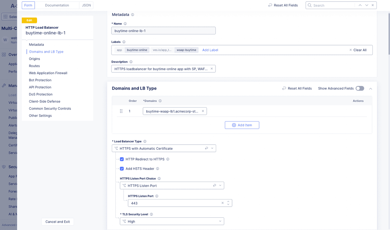Viewport: 390px width, 230px height.
Task: Open the search with the magnifier icon
Action: coord(309,5)
